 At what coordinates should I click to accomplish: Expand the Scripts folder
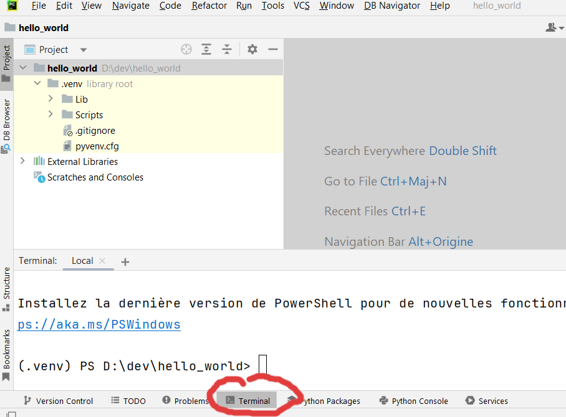coord(50,115)
